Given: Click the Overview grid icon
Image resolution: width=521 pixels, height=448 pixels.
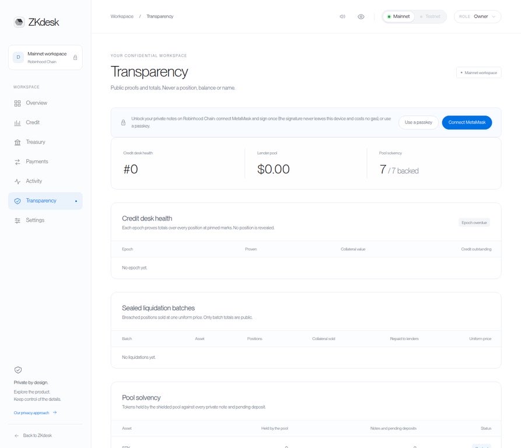Looking at the screenshot, I should 18,103.
